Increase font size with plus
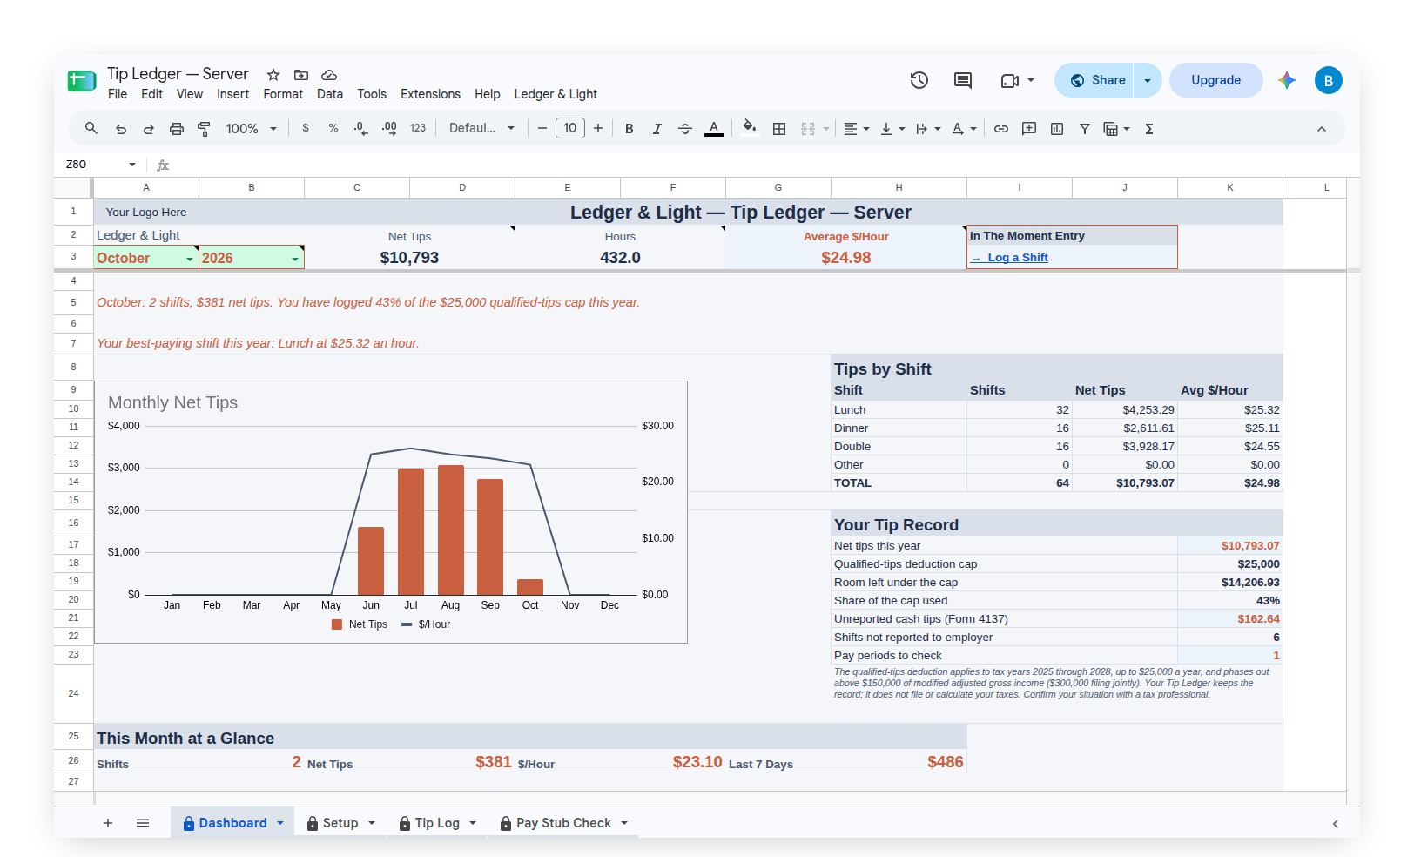 pos(598,129)
